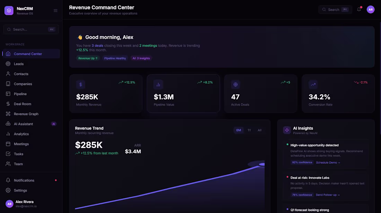
Task: Click the 3 deals link in the greeting
Action: (97, 46)
